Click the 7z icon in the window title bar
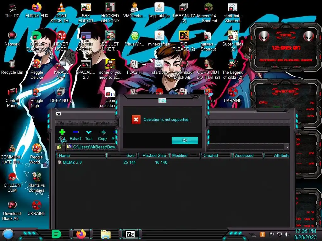 pyautogui.click(x=58, y=114)
